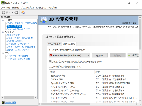The width and height of the screenshot is (142, 106).
Task: Switch to the グローバル設定 tab
Action: tap(54, 44)
